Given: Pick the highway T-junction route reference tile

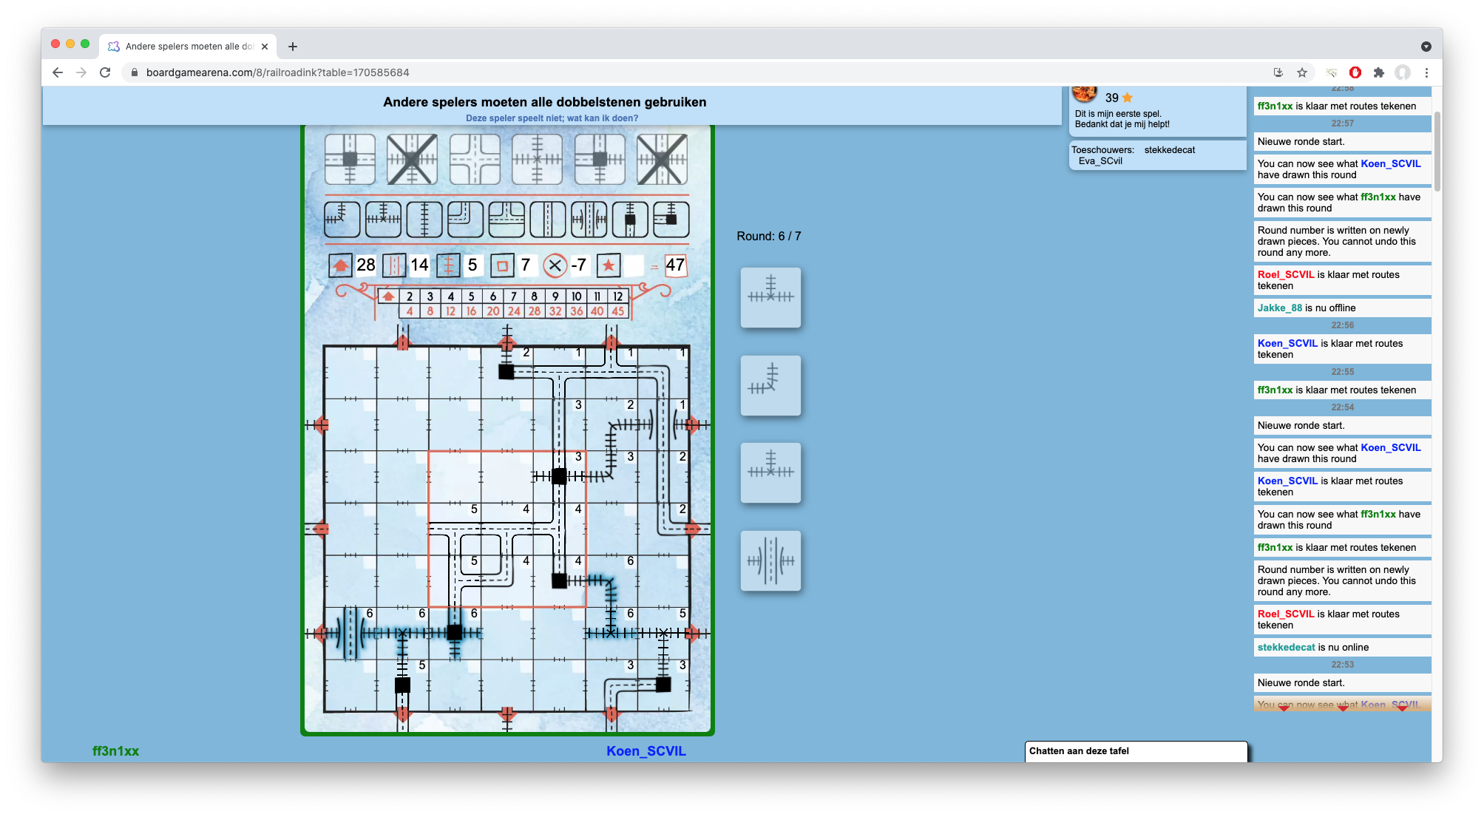Looking at the screenshot, I should tap(506, 220).
